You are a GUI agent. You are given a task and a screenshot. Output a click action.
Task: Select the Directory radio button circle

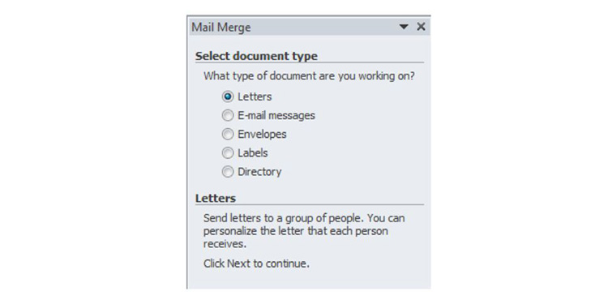228,172
